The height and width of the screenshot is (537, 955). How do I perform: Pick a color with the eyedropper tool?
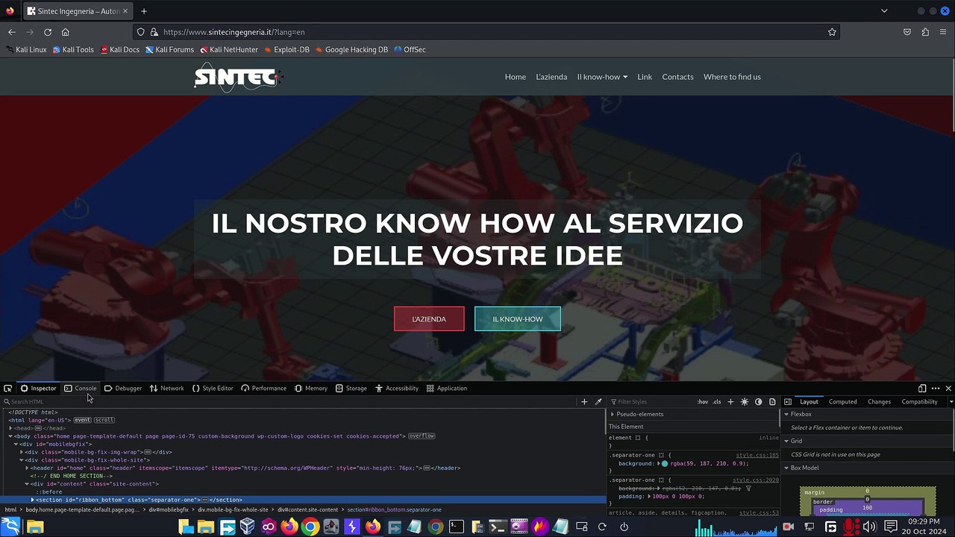pos(598,402)
